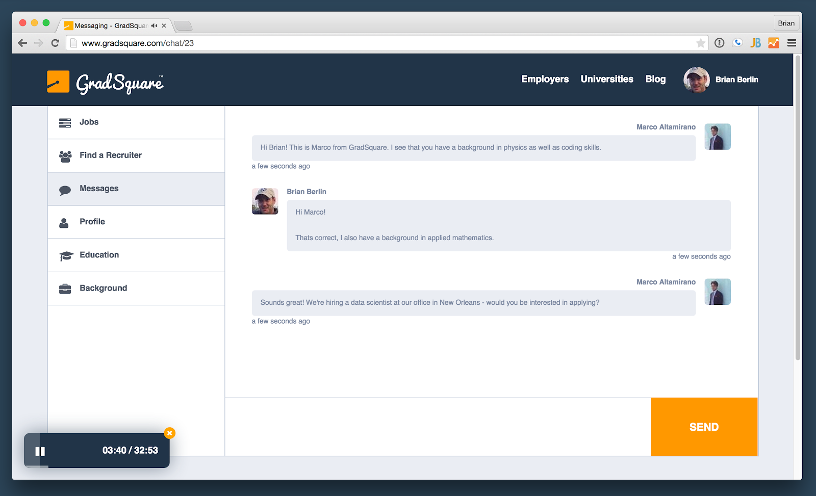Viewport: 816px width, 496px height.
Task: Click the browser forward arrow
Action: click(x=39, y=43)
